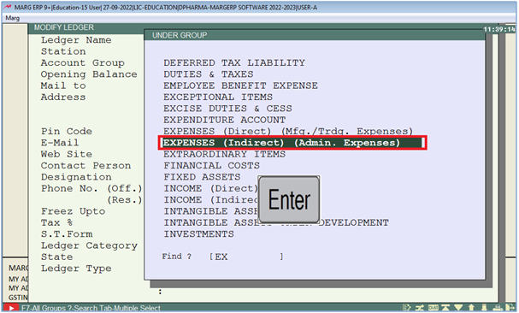The image size is (519, 313).
Task: Click the jump-to-top arrow icon
Action: (445, 308)
